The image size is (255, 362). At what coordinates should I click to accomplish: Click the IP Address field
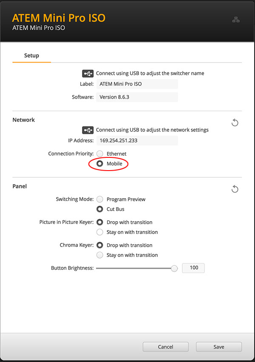137,140
